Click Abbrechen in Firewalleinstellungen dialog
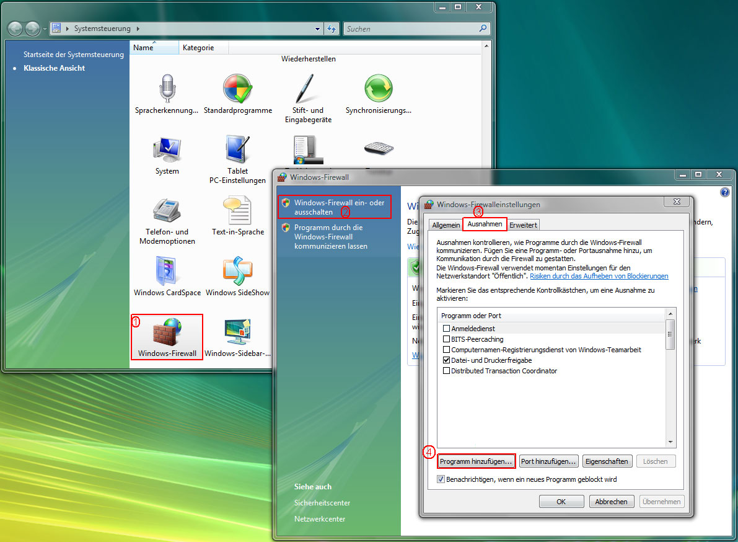This screenshot has width=738, height=542. coord(611,502)
